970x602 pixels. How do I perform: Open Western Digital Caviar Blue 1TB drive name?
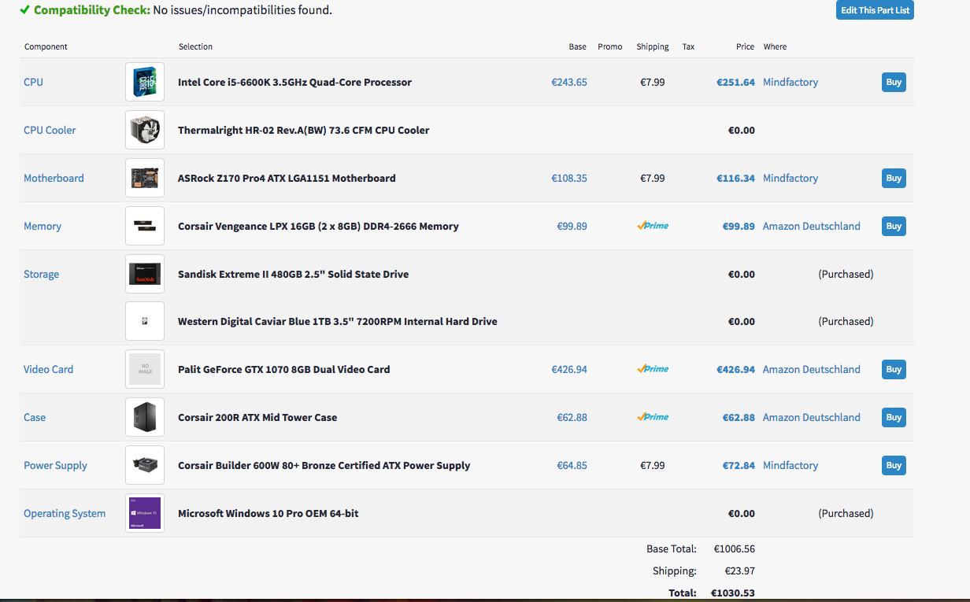337,321
